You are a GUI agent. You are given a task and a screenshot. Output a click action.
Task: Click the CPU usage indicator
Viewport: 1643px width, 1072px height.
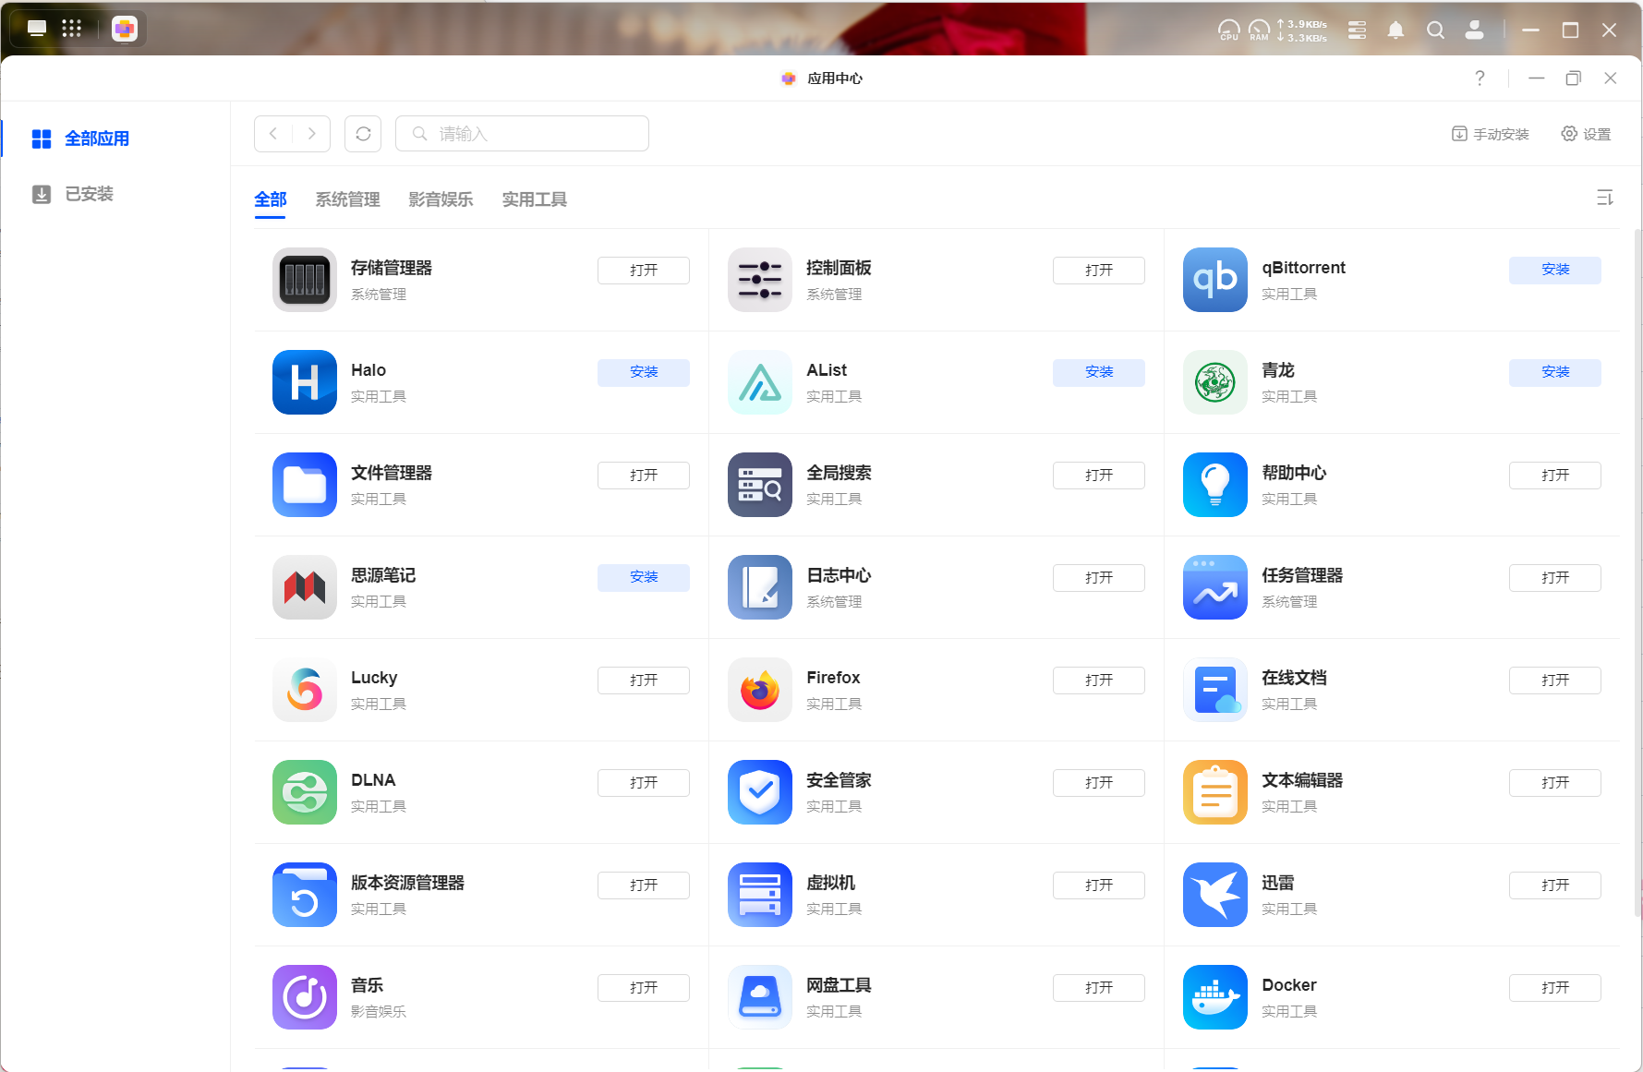point(1229,30)
